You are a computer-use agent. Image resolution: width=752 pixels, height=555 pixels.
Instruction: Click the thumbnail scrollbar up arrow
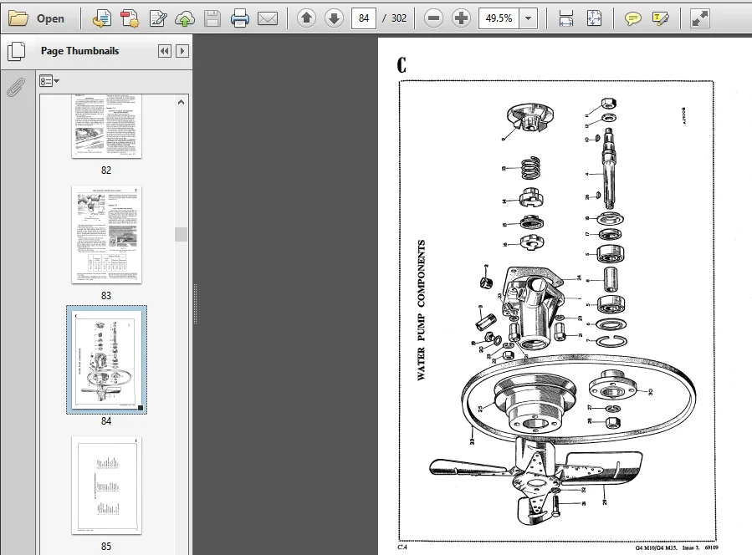click(181, 102)
